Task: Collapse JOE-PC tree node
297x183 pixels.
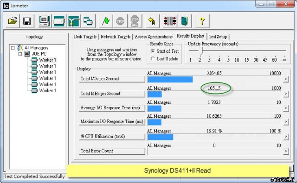Action: 20,54
